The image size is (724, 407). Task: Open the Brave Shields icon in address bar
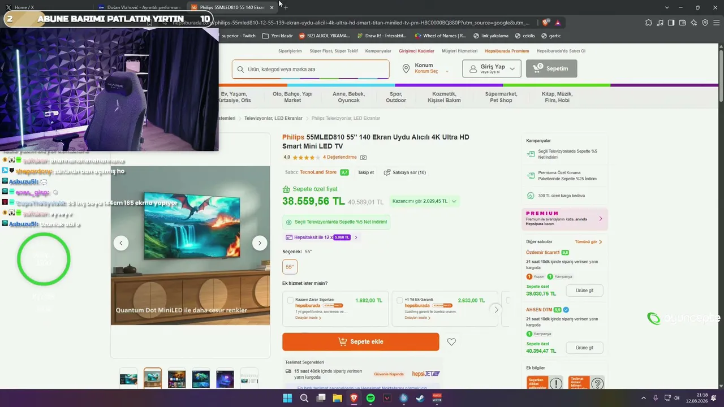point(545,23)
